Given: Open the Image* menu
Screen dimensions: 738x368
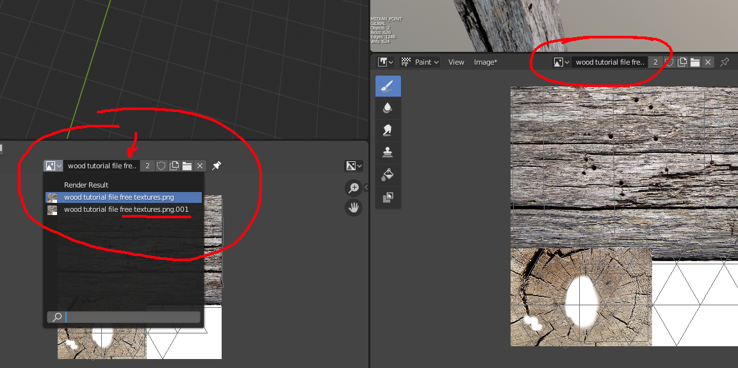Looking at the screenshot, I should pos(485,62).
